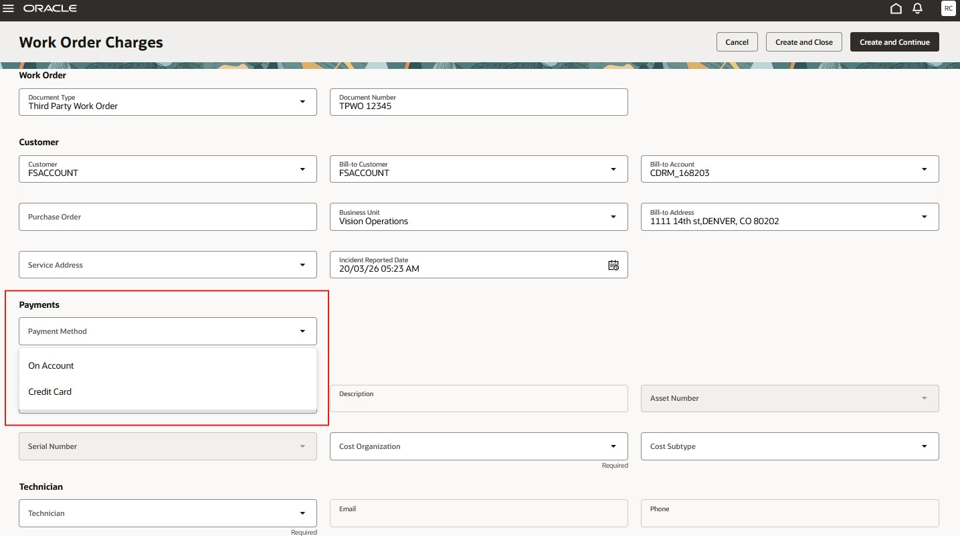Expand the Document Type dropdown

click(x=302, y=102)
